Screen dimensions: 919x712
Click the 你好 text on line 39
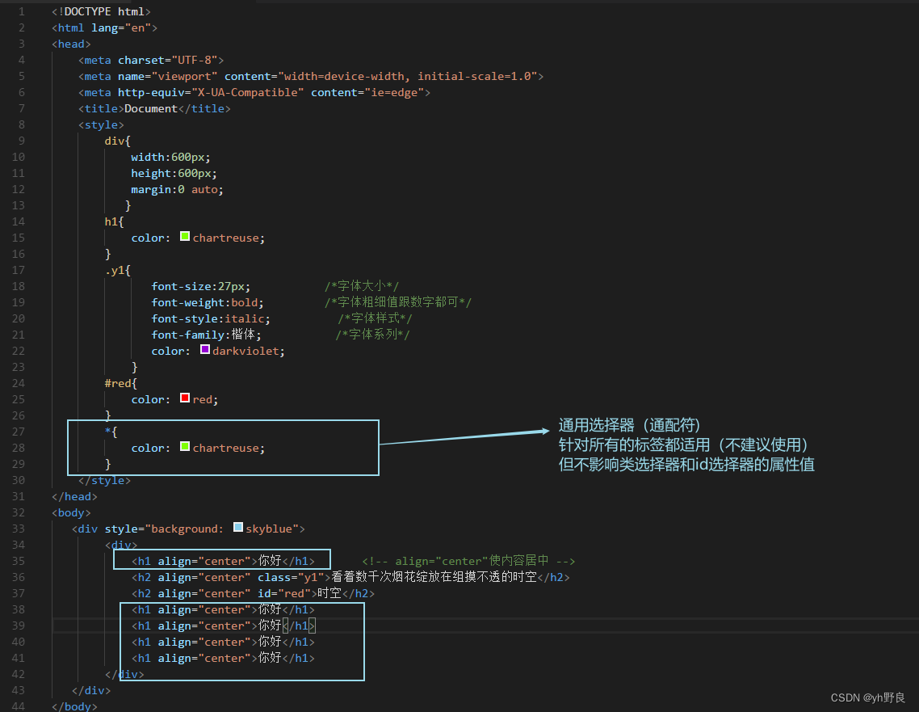[270, 626]
